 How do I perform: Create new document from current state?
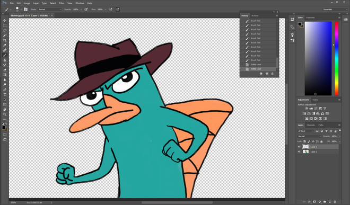pos(261,74)
